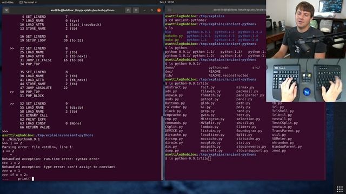The height and width of the screenshot is (194, 346).
Task: Click the 'localtime.py' file name
Action: (212, 135)
